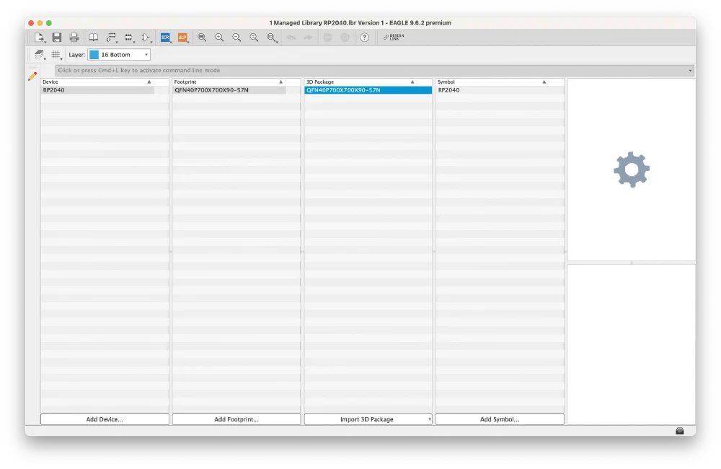Image resolution: width=721 pixels, height=469 pixels.
Task: Click the Design Link icon
Action: 394,38
